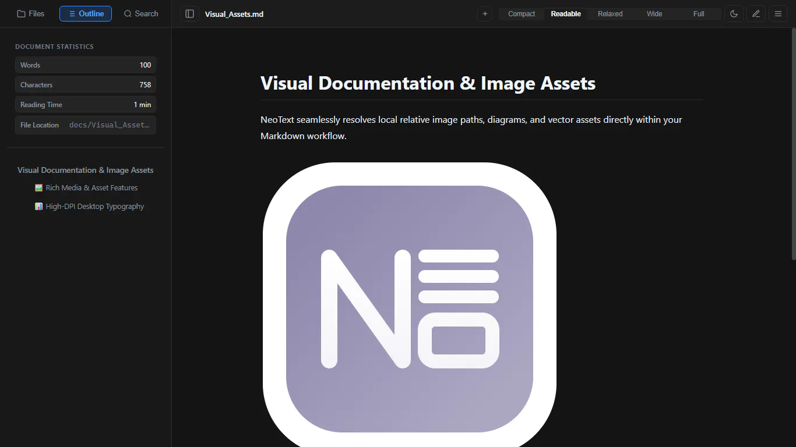Image resolution: width=796 pixels, height=447 pixels.
Task: Switch to the Search tab
Action: coord(140,13)
